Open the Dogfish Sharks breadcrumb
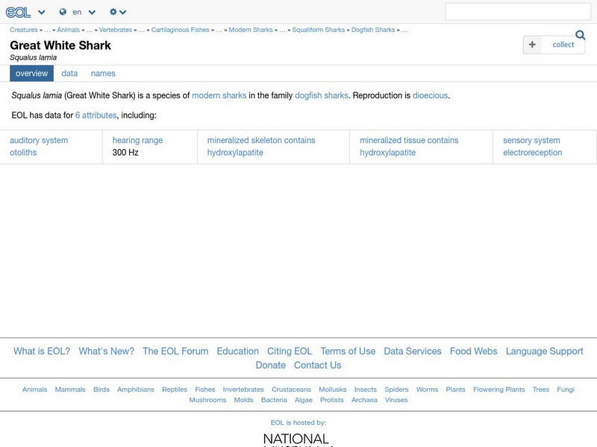The height and width of the screenshot is (447, 597). (x=373, y=30)
